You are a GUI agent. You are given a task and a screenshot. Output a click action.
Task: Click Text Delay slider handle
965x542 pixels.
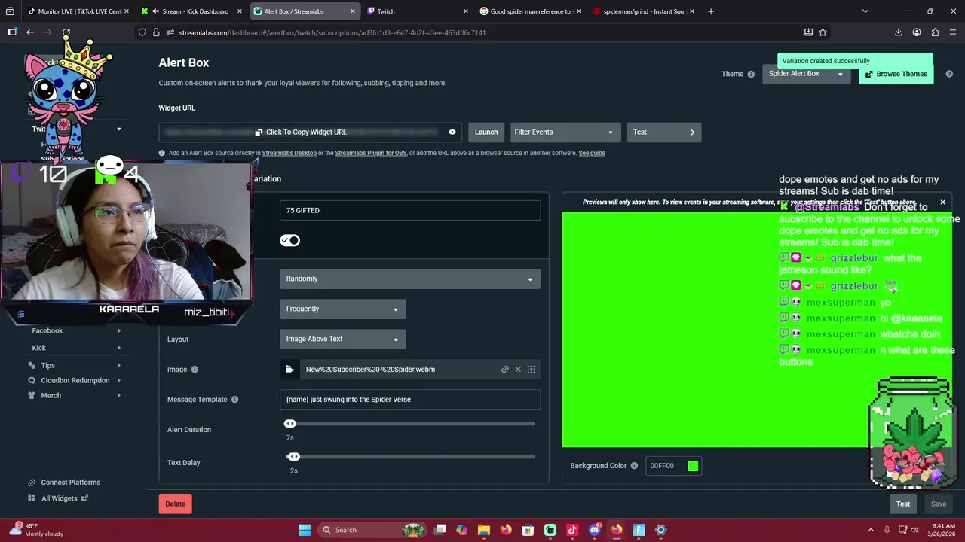coord(293,457)
